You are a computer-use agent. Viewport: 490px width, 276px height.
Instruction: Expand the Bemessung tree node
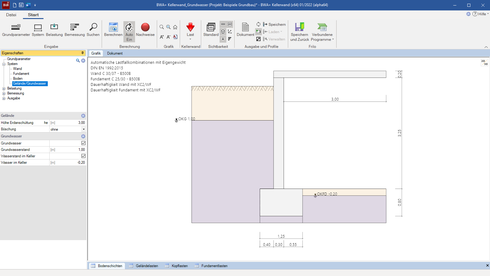(x=4, y=94)
